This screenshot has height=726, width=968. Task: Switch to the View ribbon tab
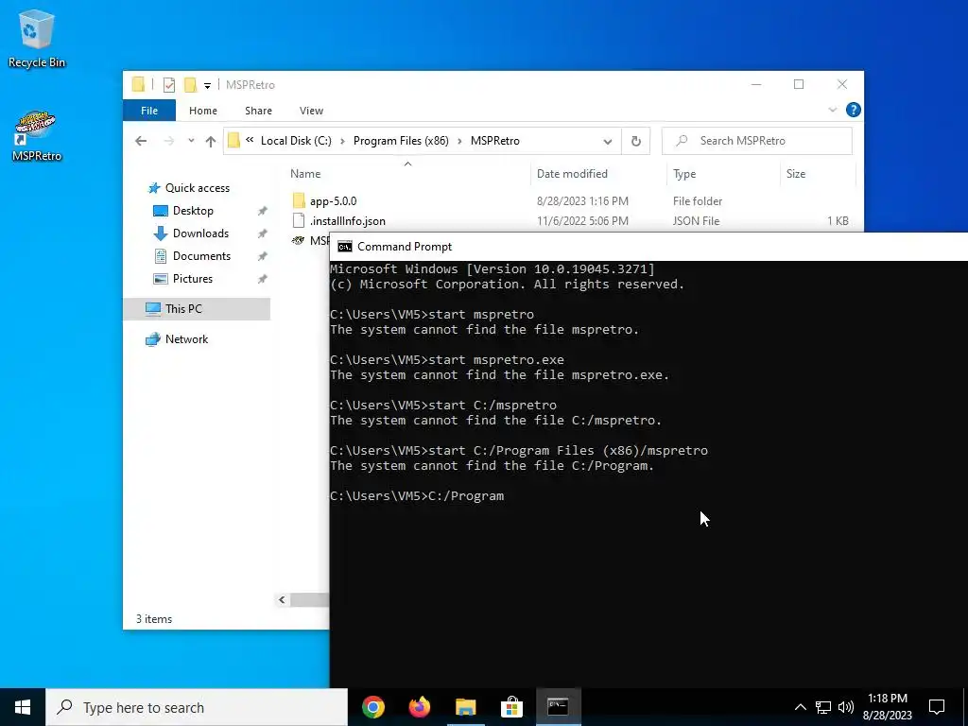pyautogui.click(x=311, y=111)
